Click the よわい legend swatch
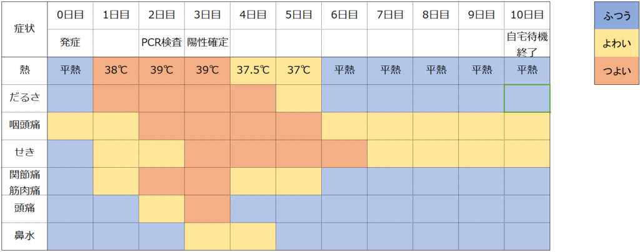Image resolution: width=640 pixels, height=252 pixels. pos(616,46)
